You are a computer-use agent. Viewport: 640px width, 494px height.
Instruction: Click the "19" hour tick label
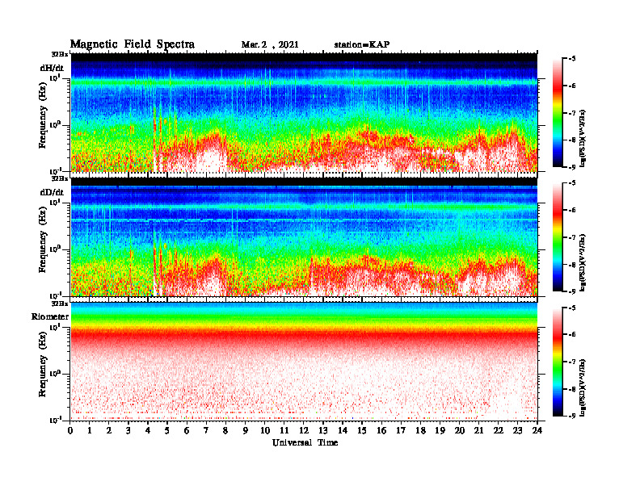pos(440,430)
